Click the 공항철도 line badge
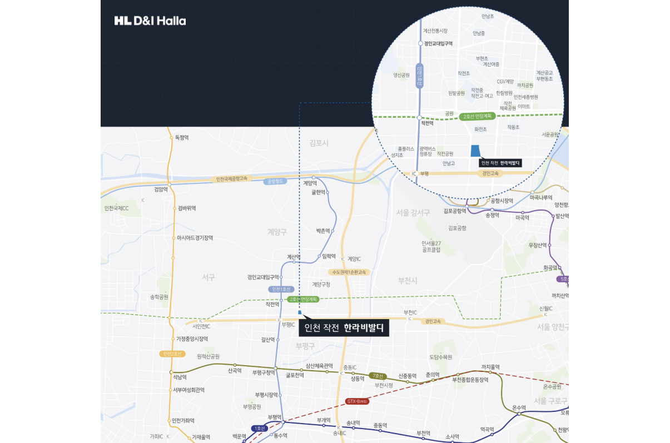 276,181
